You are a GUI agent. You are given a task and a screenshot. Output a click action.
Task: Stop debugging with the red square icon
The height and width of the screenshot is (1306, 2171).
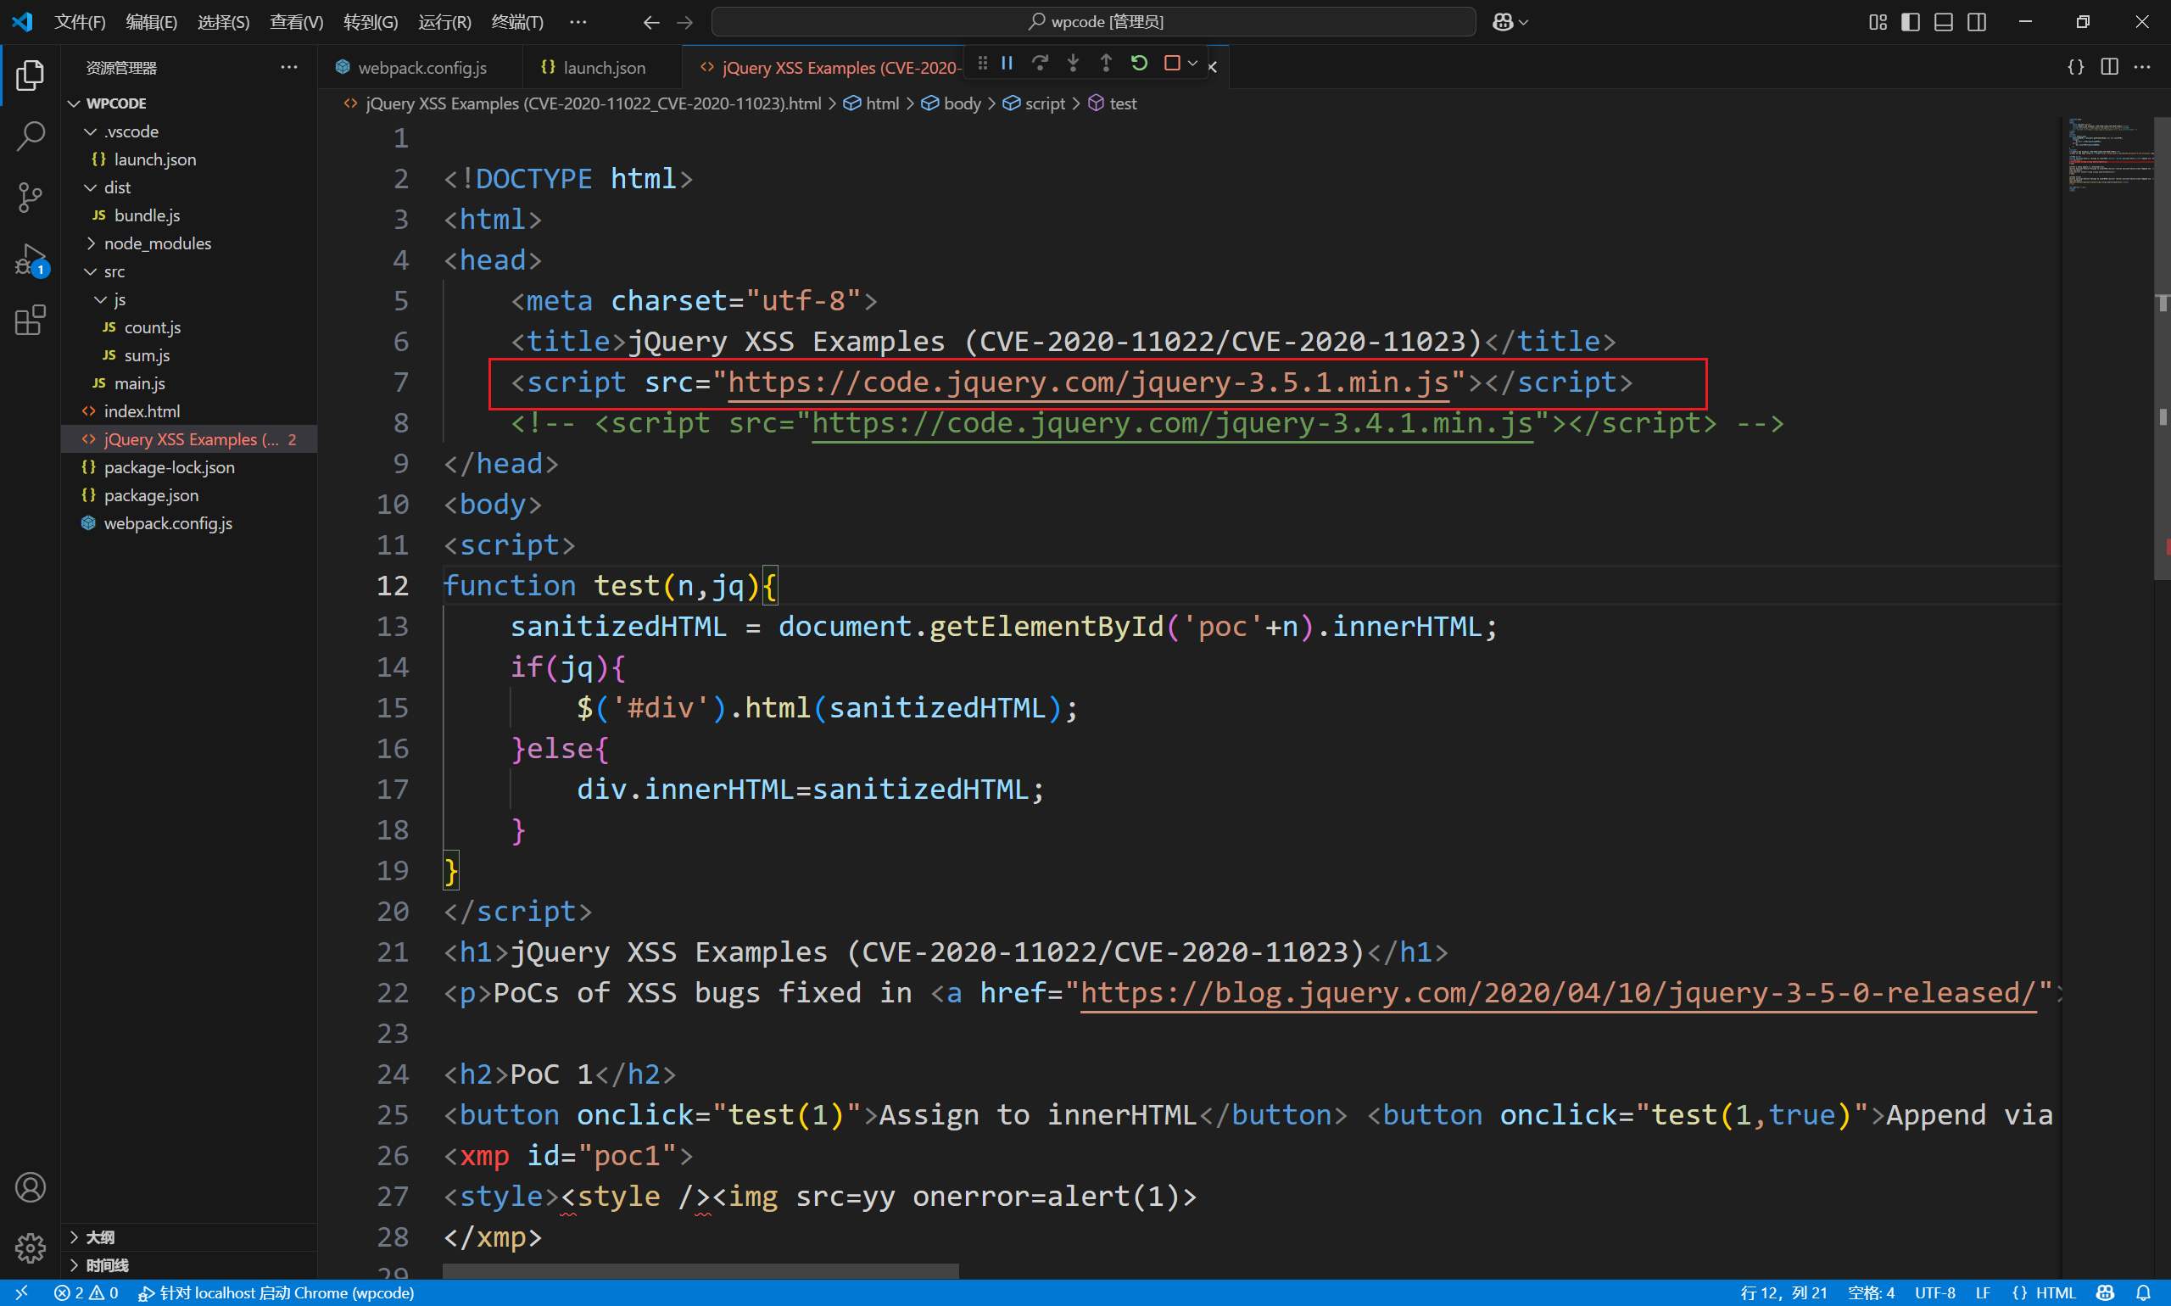tap(1171, 63)
